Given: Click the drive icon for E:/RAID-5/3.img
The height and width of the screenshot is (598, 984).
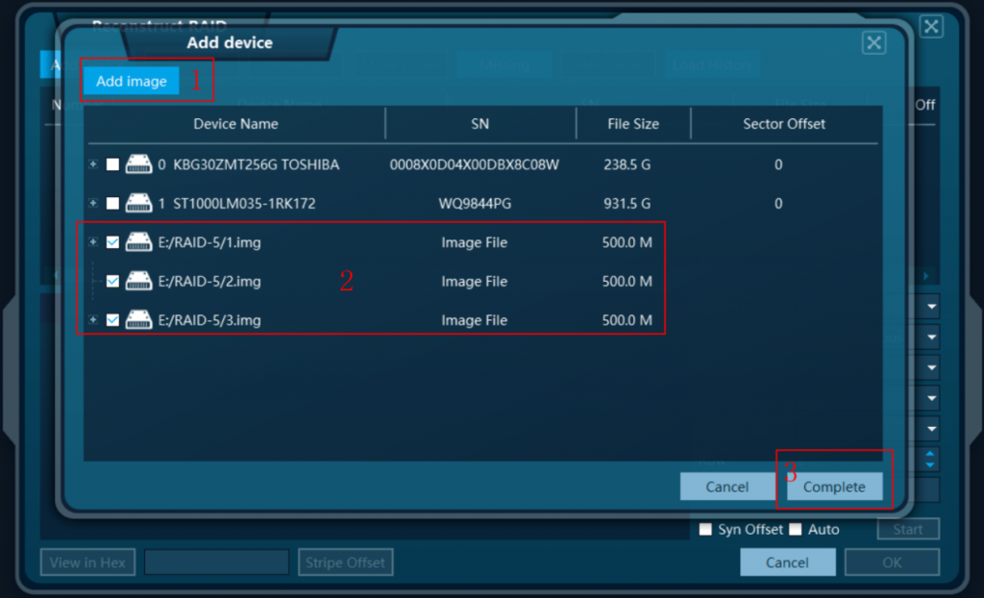Looking at the screenshot, I should point(139,320).
